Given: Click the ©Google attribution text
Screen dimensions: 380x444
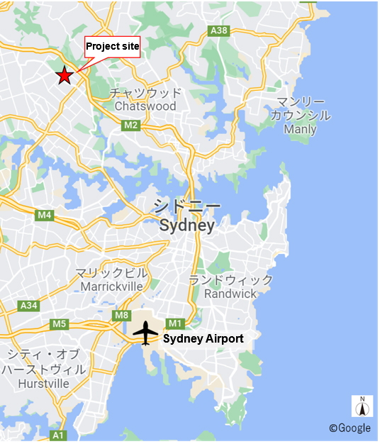Looking at the screenshot, I should click(350, 428).
